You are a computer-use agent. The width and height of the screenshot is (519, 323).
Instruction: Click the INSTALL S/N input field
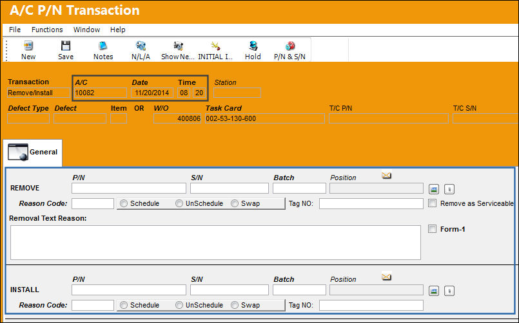tap(229, 290)
